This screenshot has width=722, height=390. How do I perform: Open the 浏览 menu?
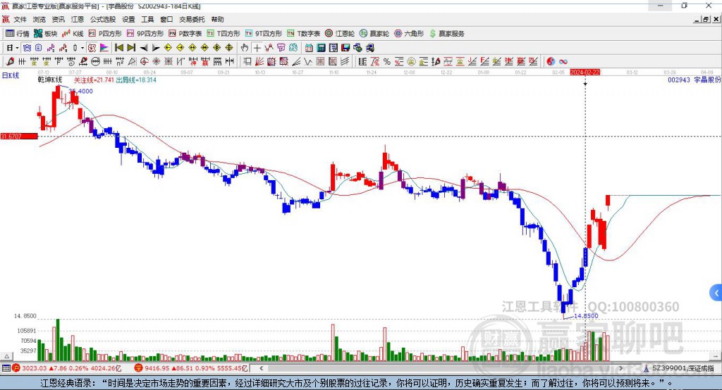(39, 19)
